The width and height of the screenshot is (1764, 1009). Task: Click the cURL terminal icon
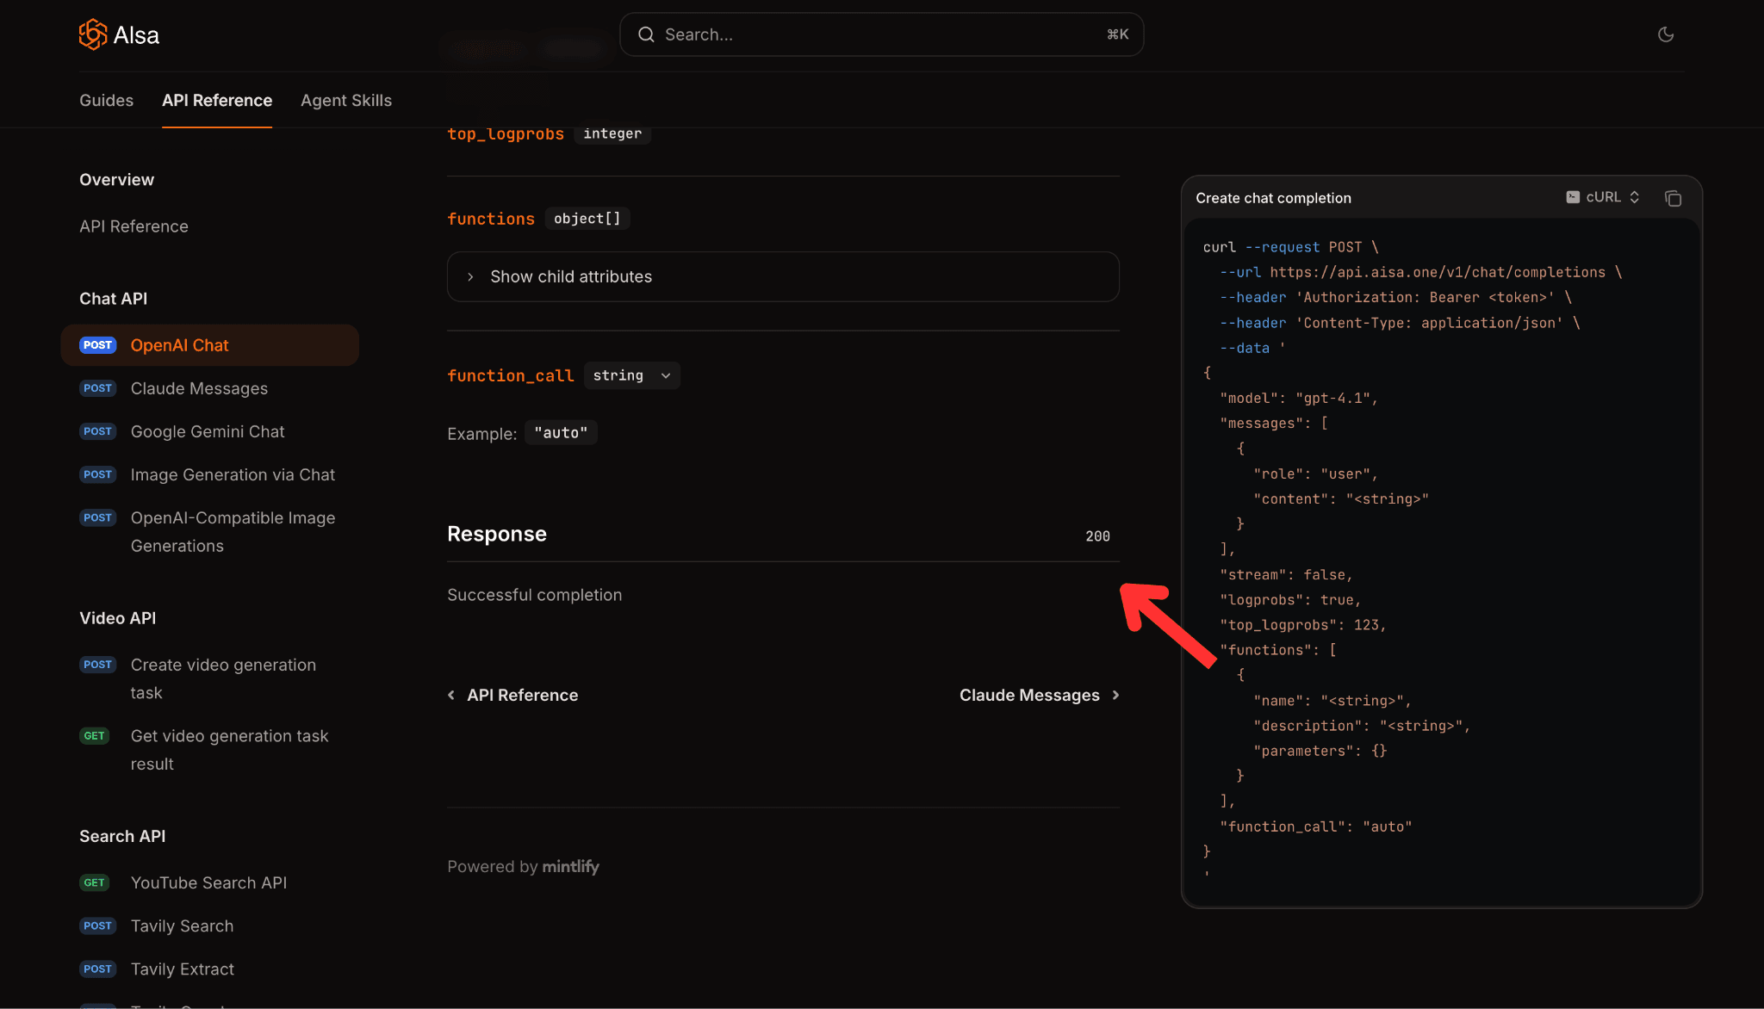pos(1573,197)
